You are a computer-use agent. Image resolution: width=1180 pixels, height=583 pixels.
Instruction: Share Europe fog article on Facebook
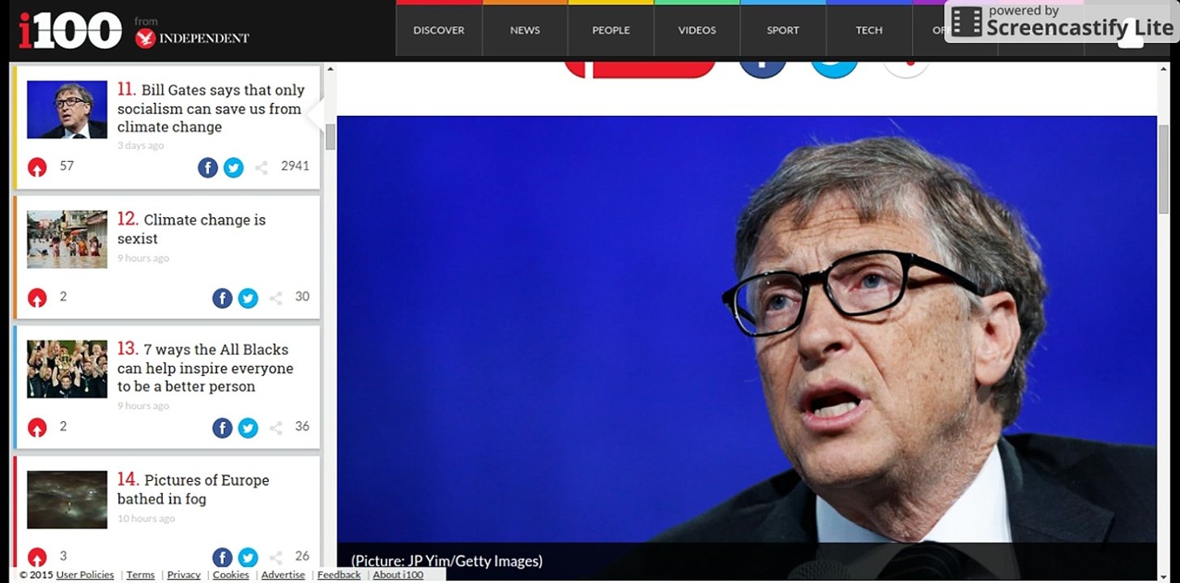click(x=223, y=557)
